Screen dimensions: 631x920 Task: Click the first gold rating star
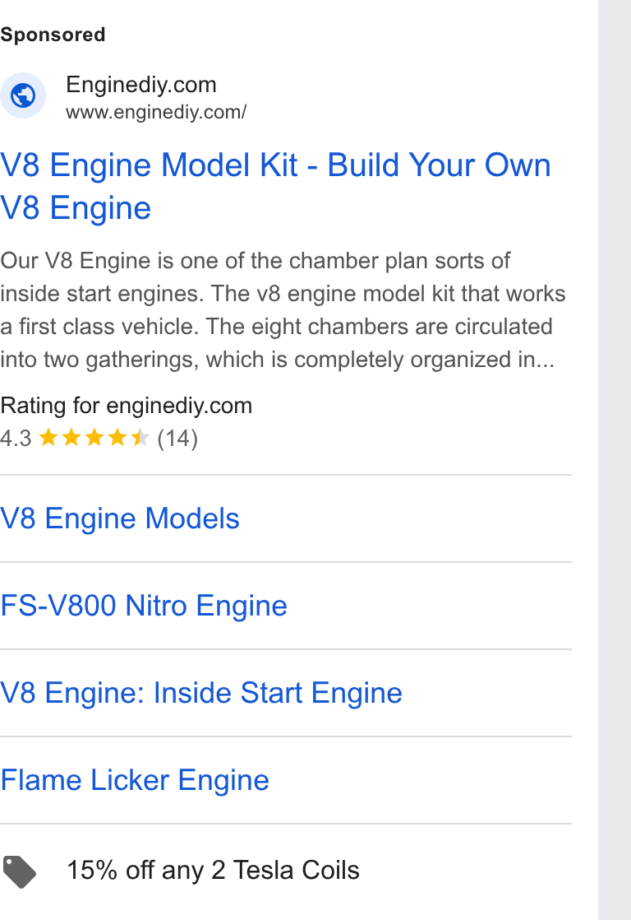point(48,437)
